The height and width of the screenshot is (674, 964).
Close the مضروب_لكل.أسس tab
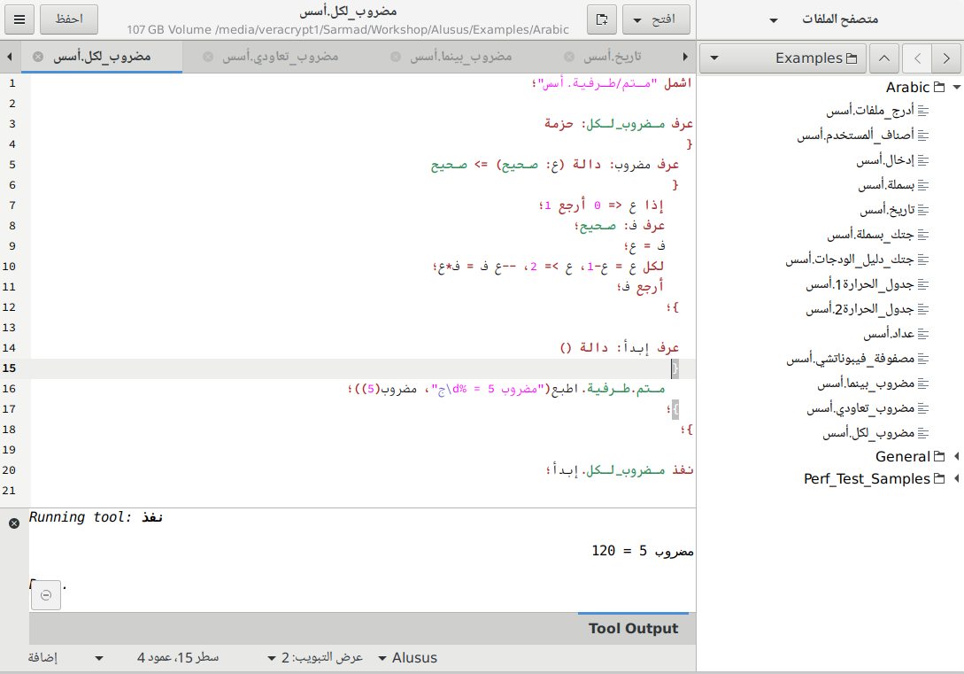pos(38,57)
